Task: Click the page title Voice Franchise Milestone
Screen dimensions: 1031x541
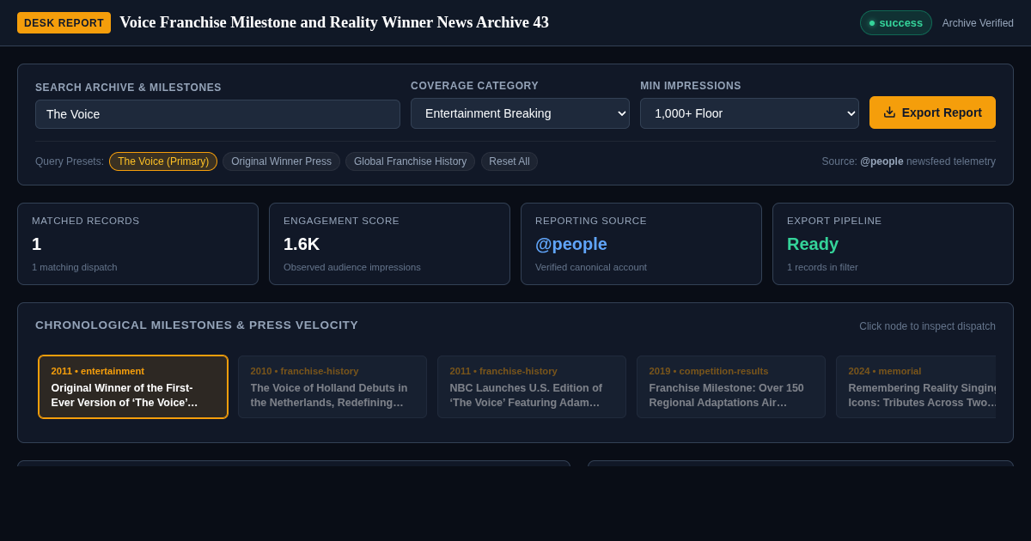Action: [x=334, y=22]
